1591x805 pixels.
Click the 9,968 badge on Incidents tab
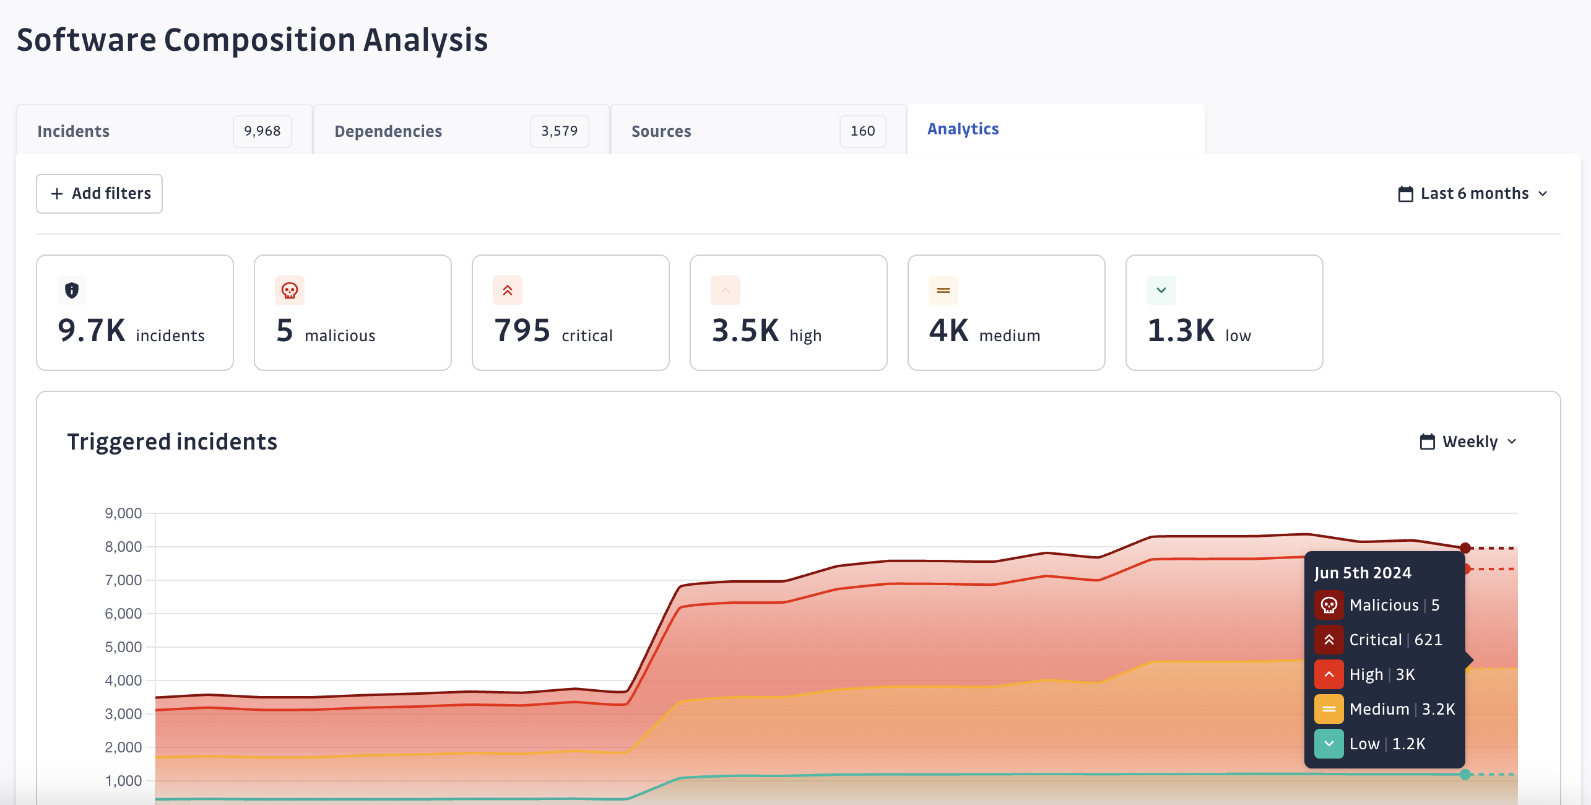(x=262, y=131)
